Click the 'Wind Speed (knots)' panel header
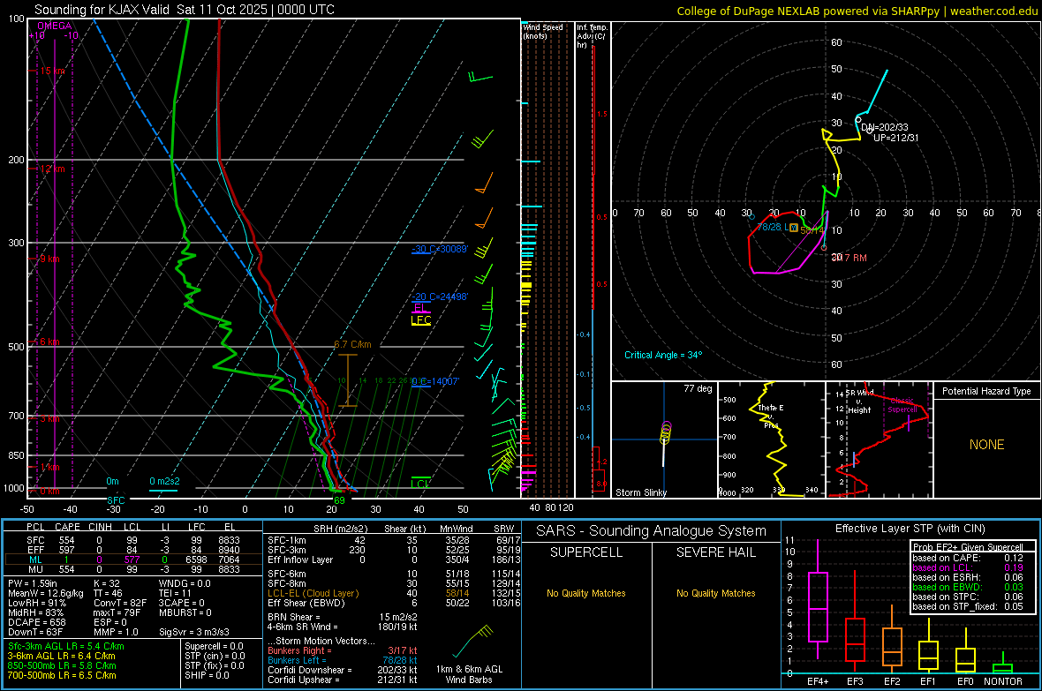This screenshot has width=1042, height=691. (544, 31)
